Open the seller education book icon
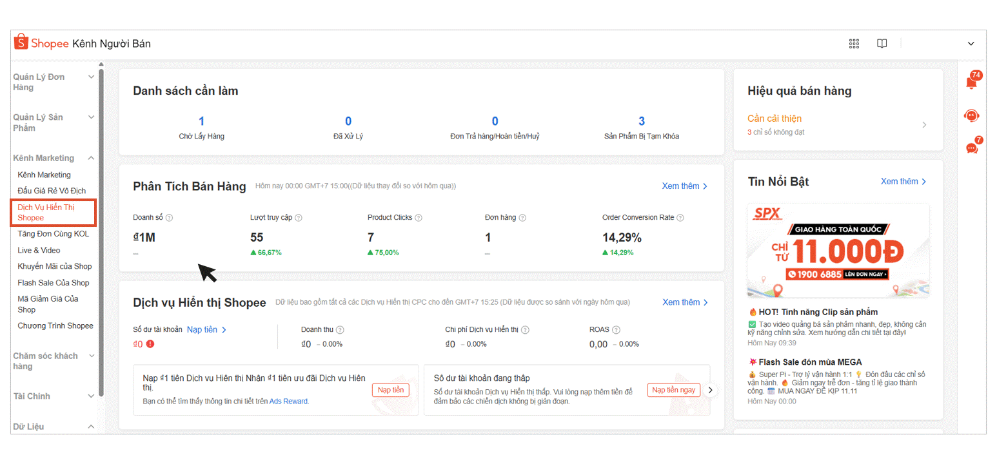The width and height of the screenshot is (997, 464). (882, 44)
